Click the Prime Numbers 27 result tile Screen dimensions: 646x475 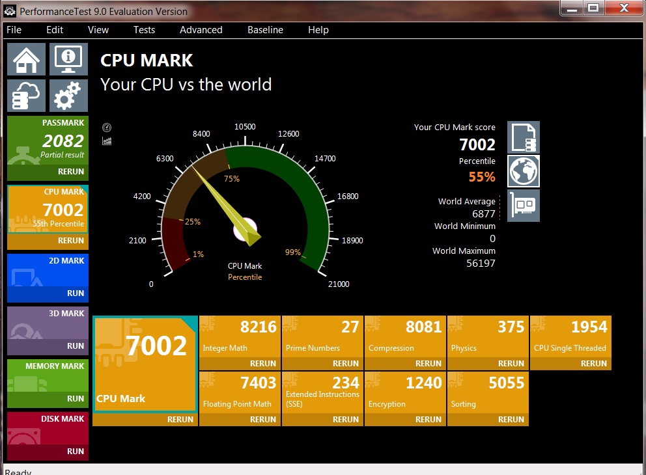pyautogui.click(x=322, y=336)
